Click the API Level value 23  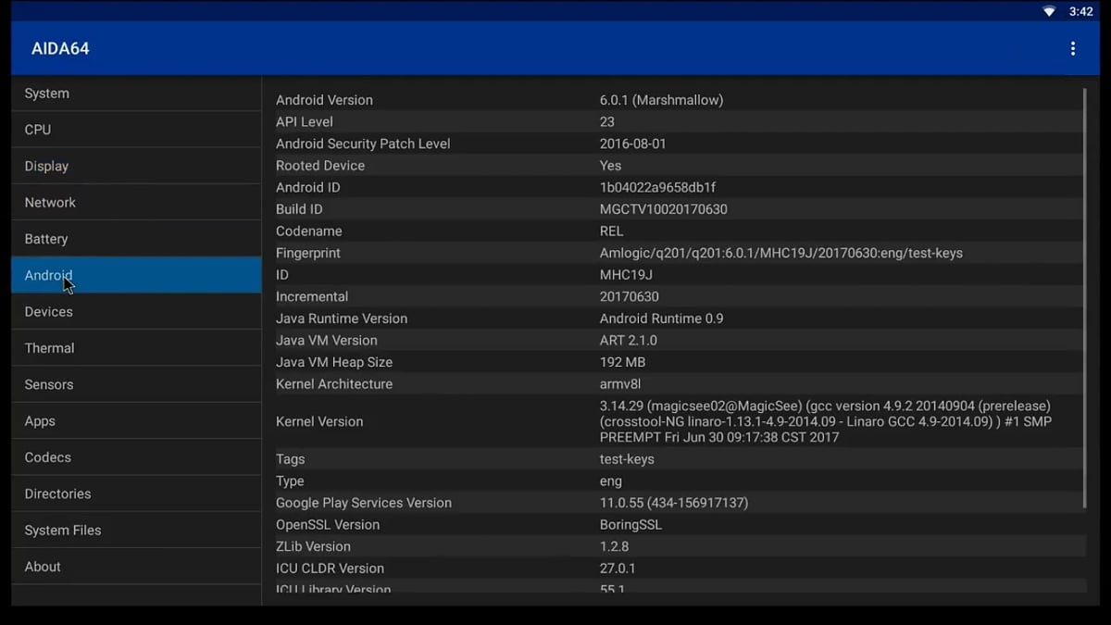606,121
